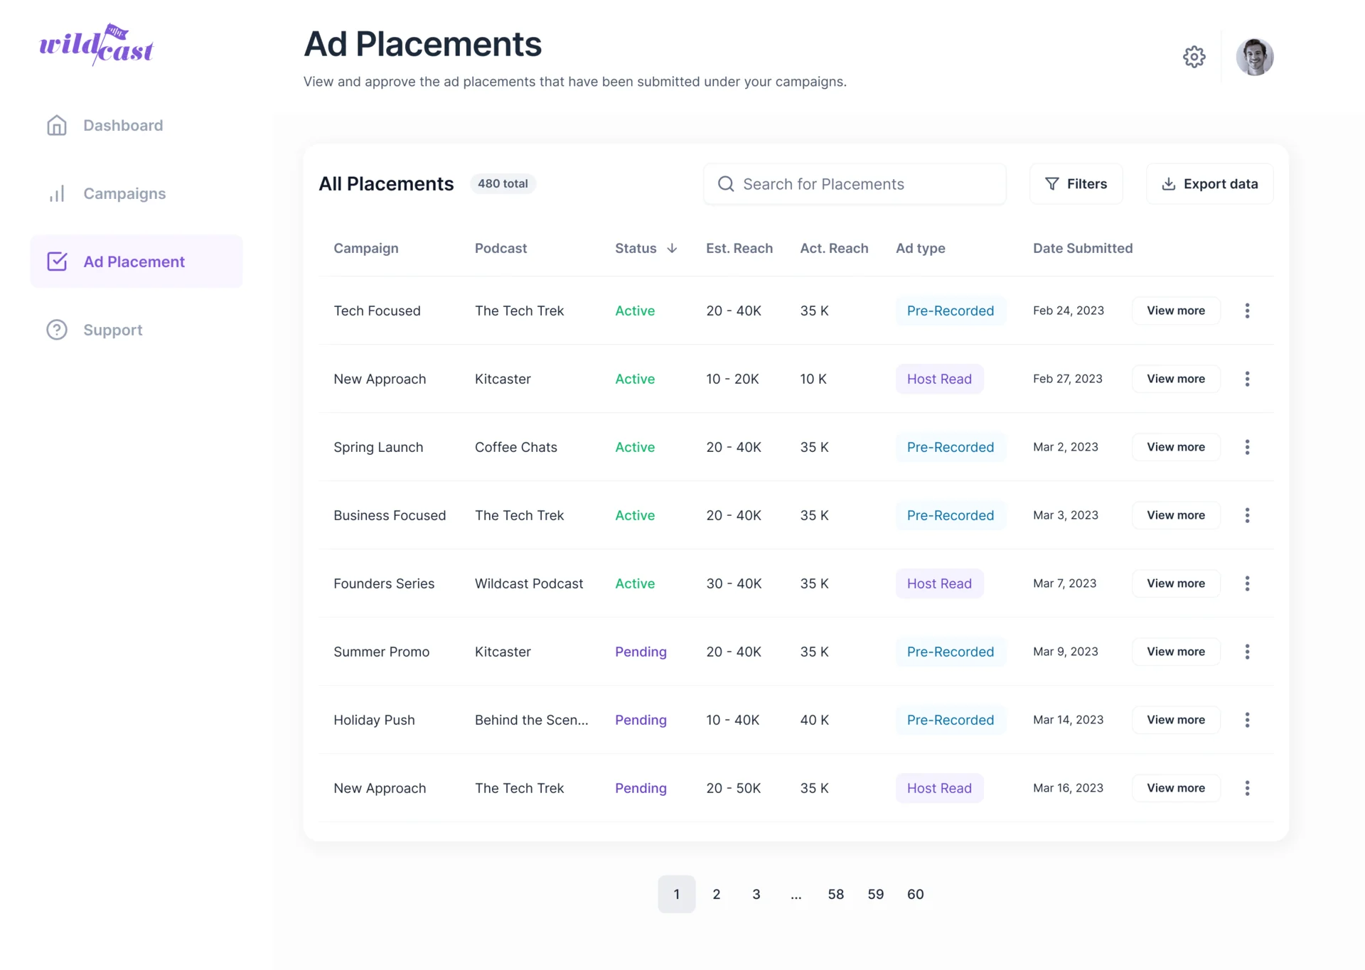Open the user profile avatar

pyautogui.click(x=1254, y=57)
